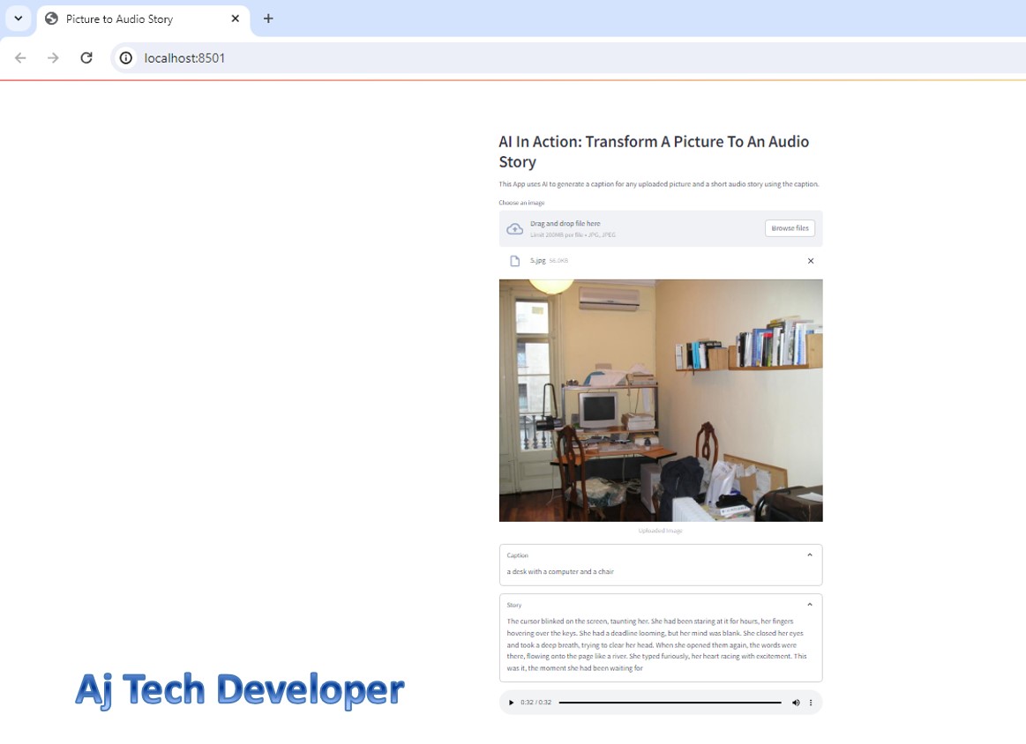The height and width of the screenshot is (744, 1026).
Task: Click the info icon in the address bar
Action: tap(125, 58)
